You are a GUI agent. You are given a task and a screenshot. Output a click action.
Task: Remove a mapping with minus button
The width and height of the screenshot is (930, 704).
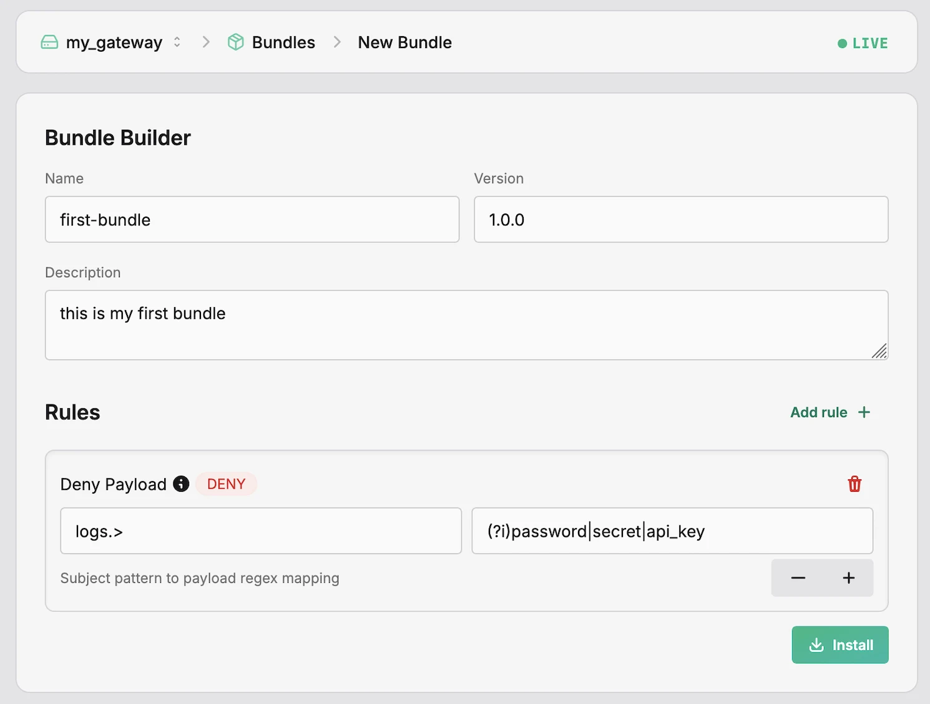798,578
